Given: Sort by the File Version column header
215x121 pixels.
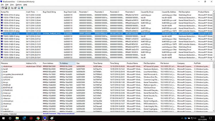Looking at the screenshot, I should [168, 63].
